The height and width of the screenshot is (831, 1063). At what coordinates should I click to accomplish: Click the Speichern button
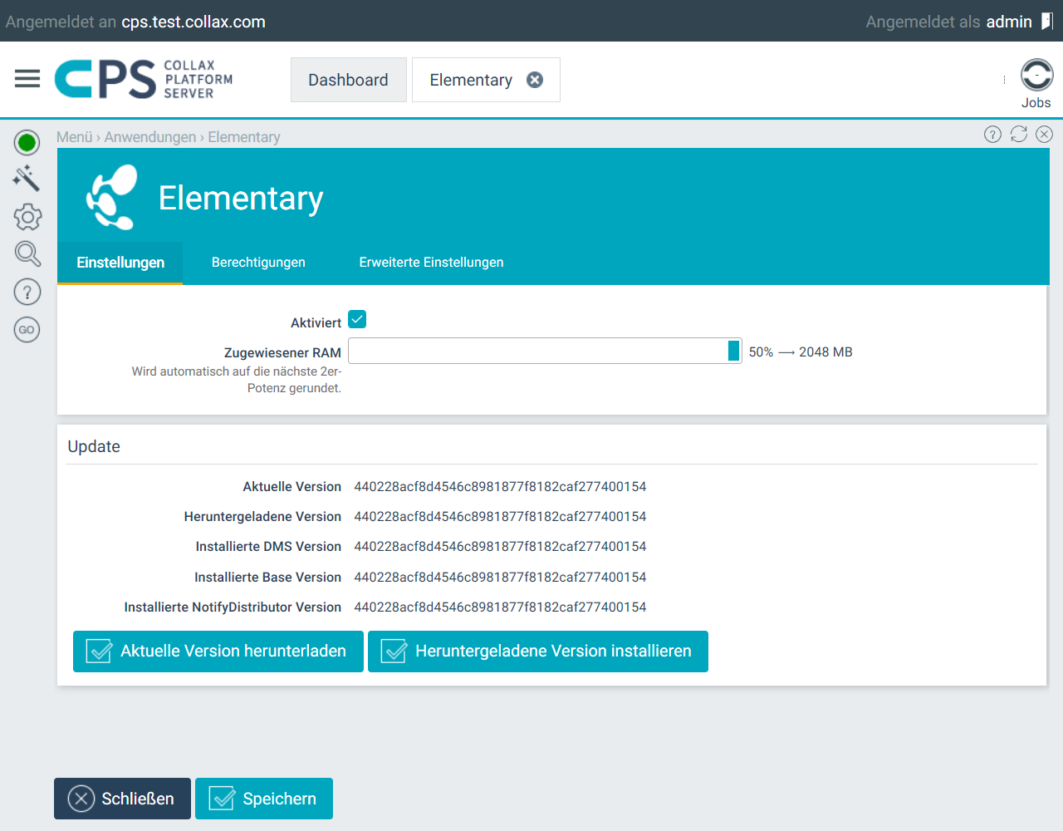pos(264,799)
